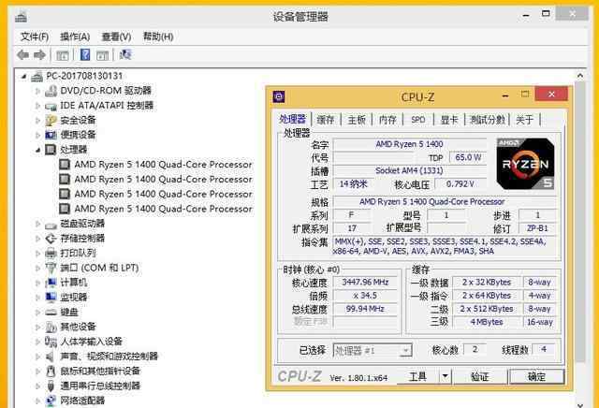Screen dimensions: 599x408
Task: Click the 打印队列 printer icon
Action: pos(51,254)
